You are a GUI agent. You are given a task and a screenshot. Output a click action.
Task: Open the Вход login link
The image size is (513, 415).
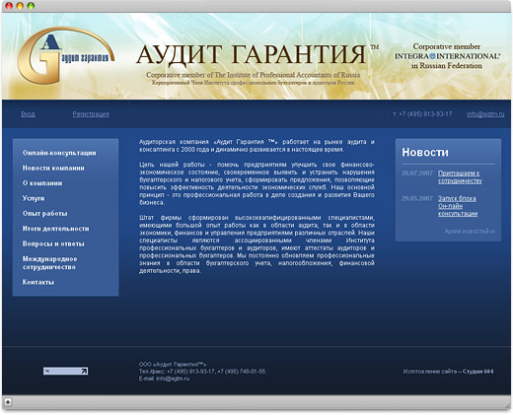pyautogui.click(x=28, y=114)
